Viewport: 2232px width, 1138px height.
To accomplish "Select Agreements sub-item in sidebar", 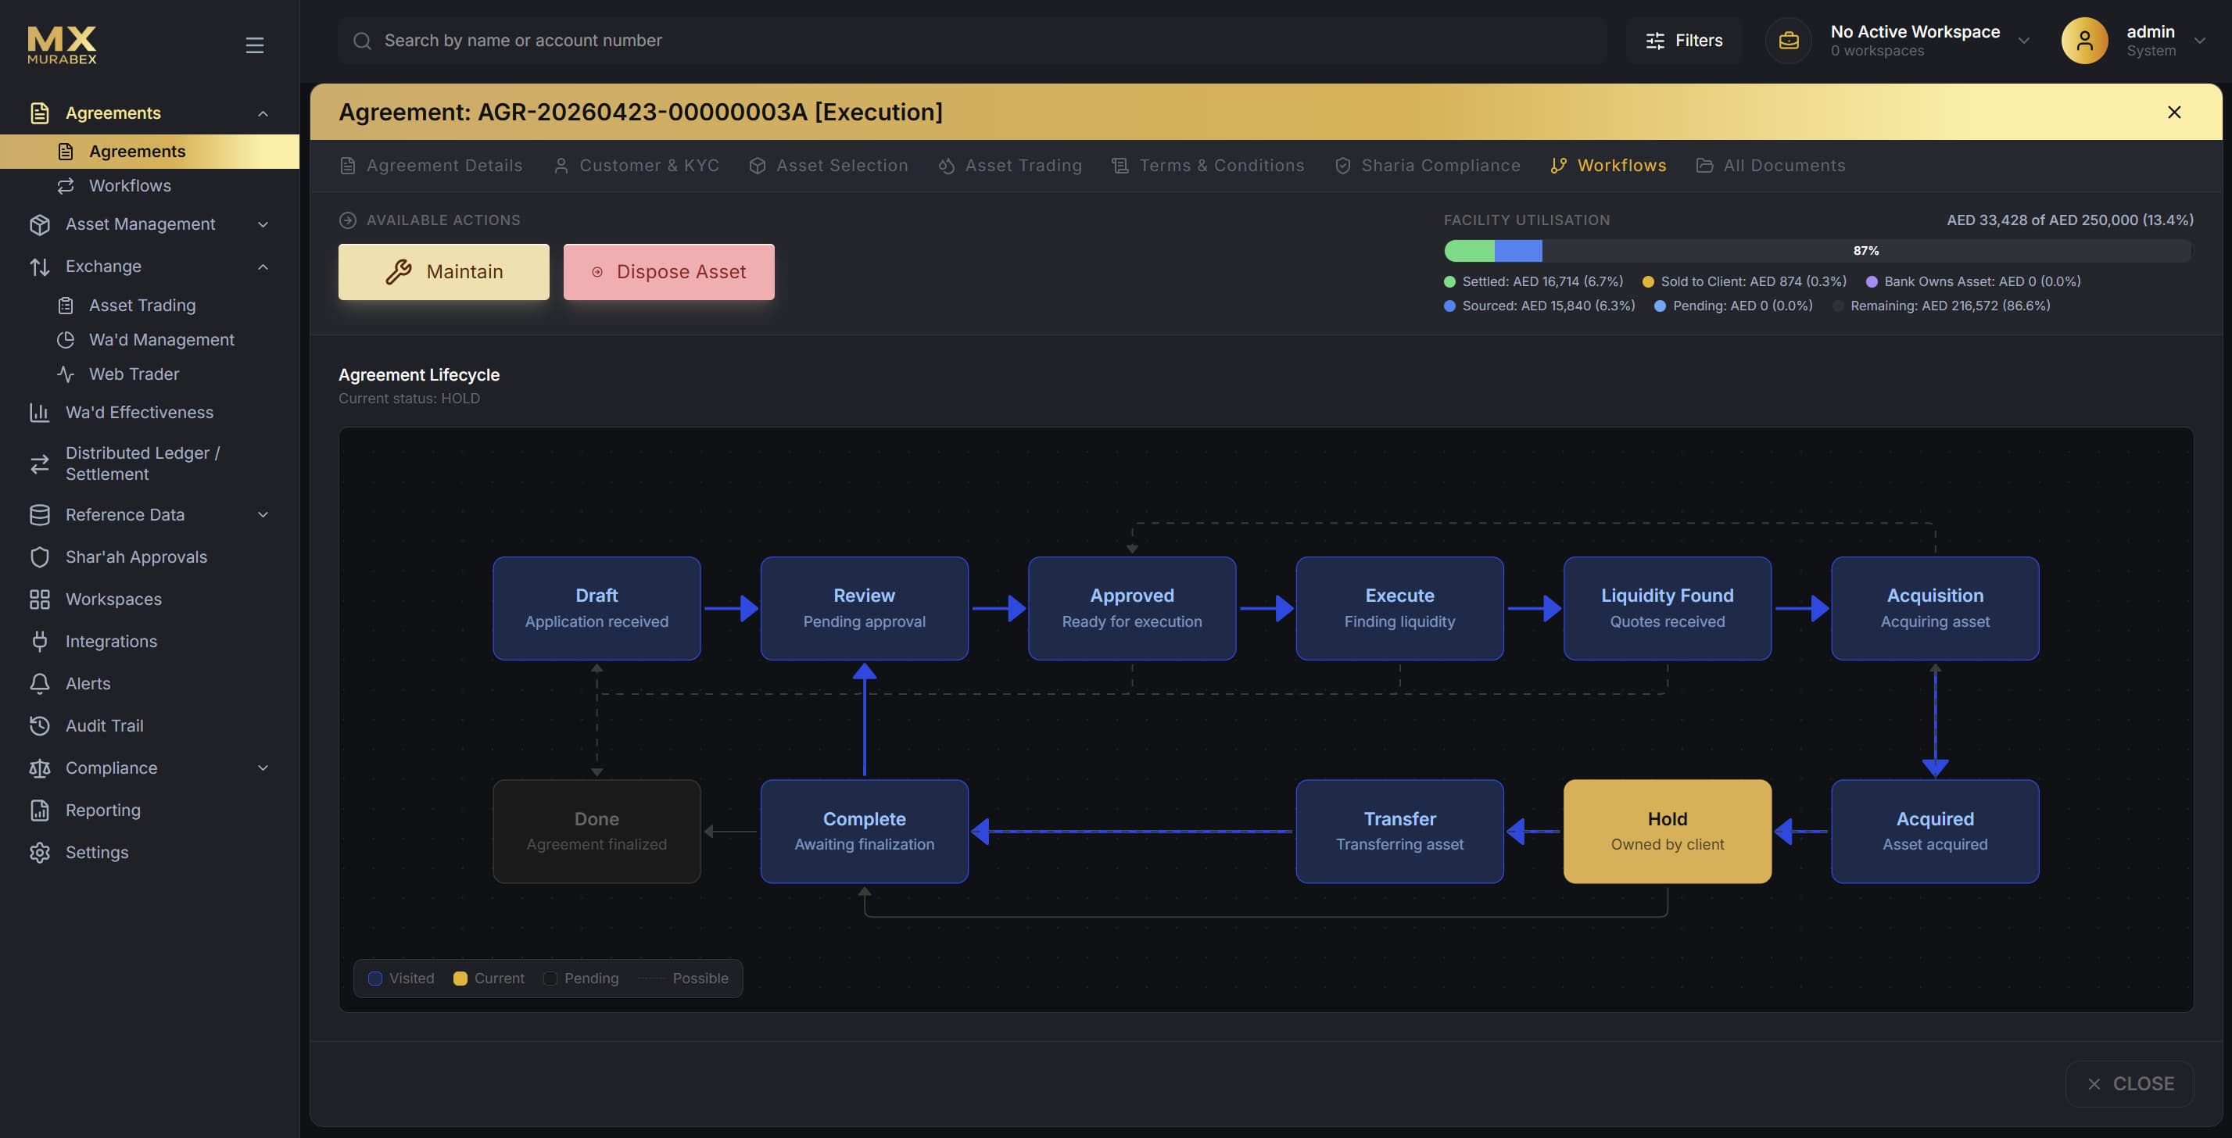I will point(150,152).
